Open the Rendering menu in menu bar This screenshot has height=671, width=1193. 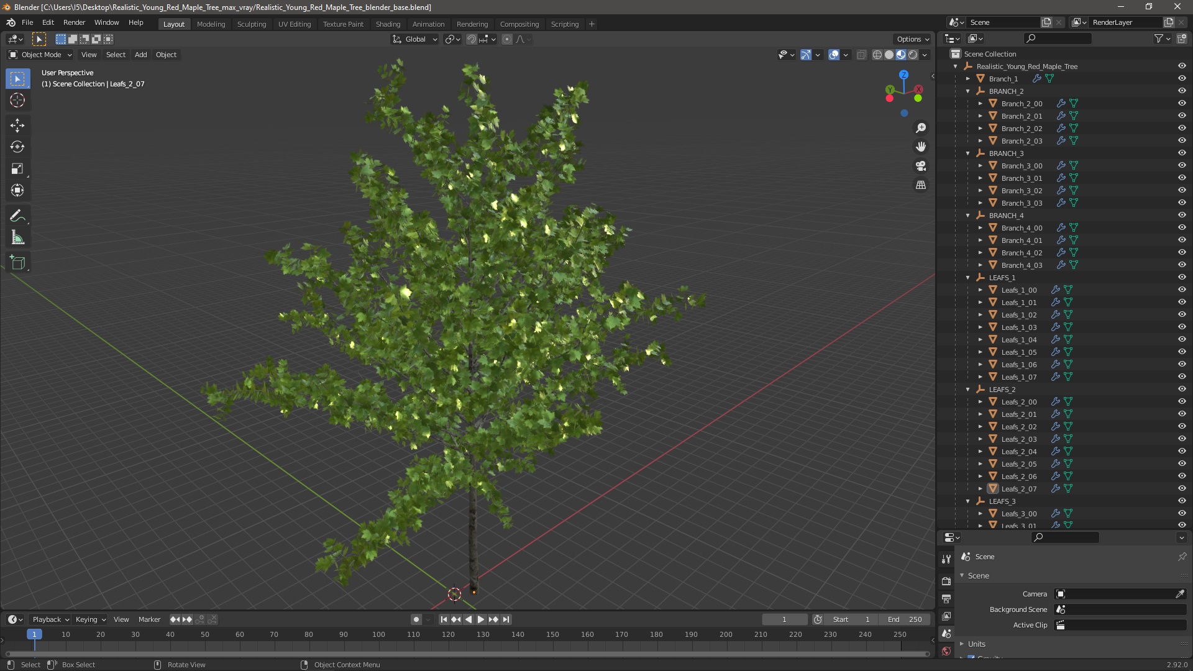pos(471,23)
